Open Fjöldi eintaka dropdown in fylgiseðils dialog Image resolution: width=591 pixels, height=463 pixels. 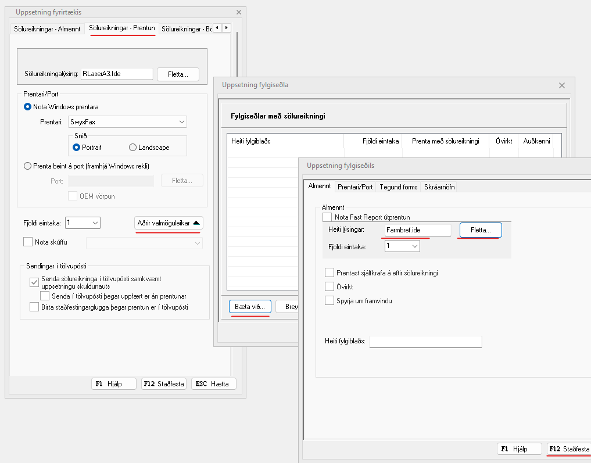pyautogui.click(x=402, y=246)
